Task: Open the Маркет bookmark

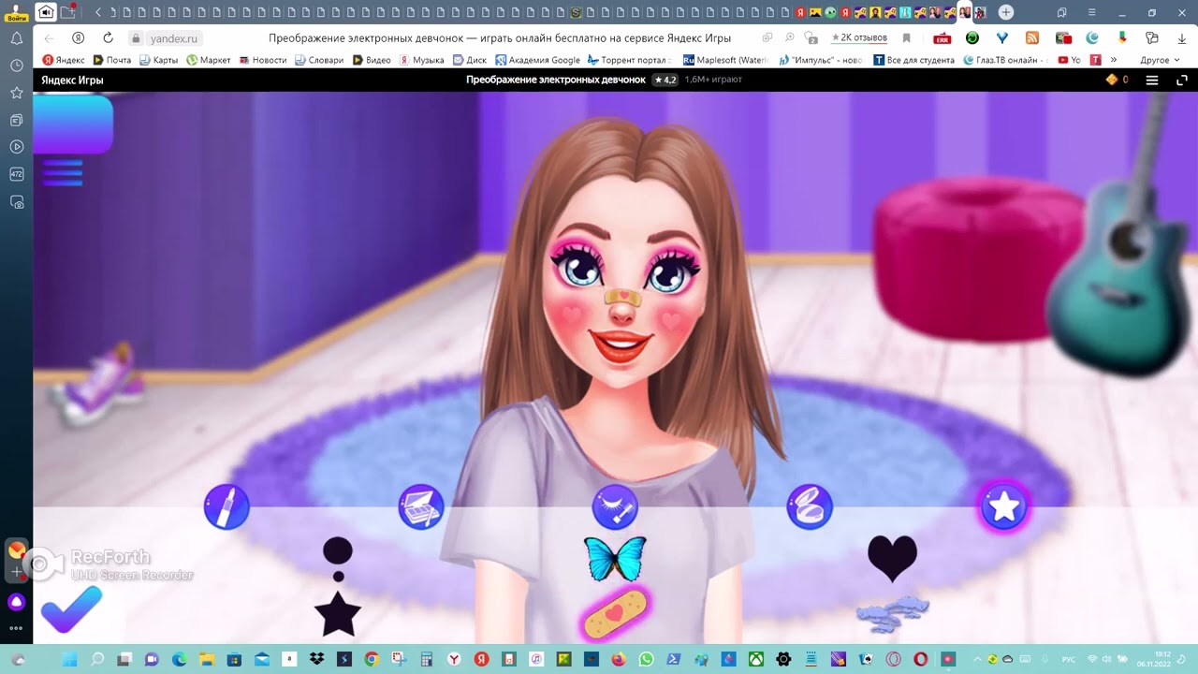Action: pyautogui.click(x=209, y=60)
